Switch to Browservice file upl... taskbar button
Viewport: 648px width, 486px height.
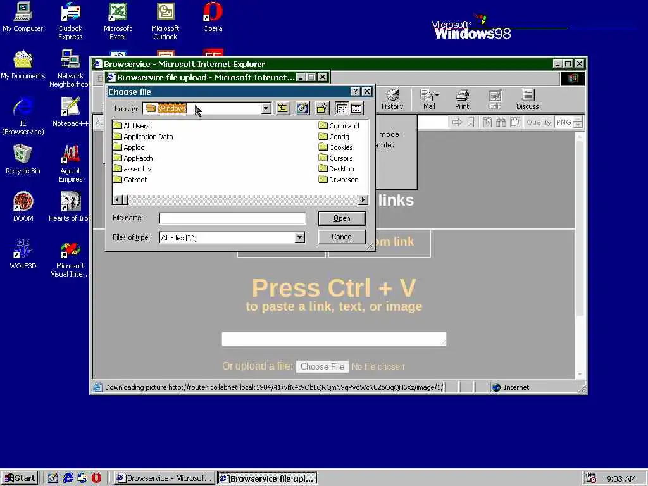point(268,478)
